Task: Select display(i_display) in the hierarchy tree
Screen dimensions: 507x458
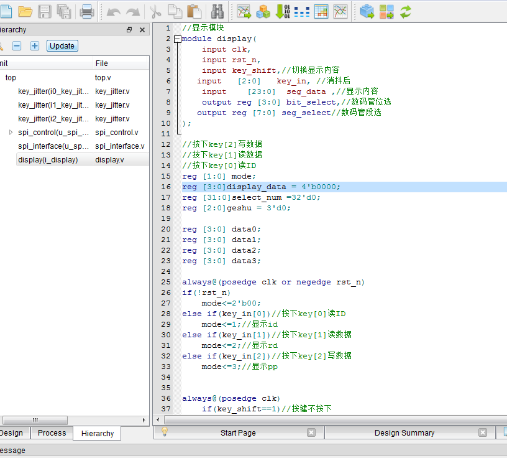Action: coord(48,160)
